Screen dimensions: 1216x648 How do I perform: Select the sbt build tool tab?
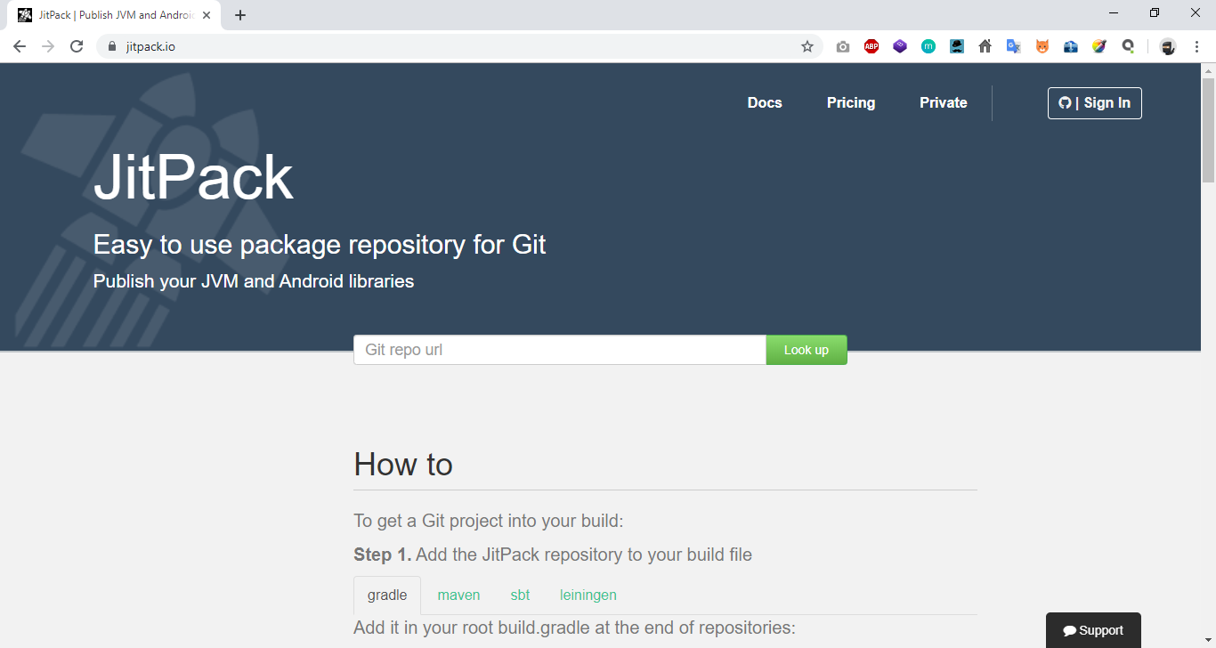(520, 595)
